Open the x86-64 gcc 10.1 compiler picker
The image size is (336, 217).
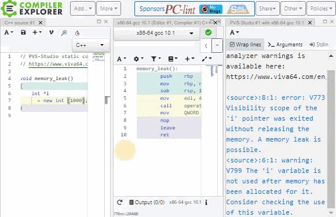(x=156, y=33)
